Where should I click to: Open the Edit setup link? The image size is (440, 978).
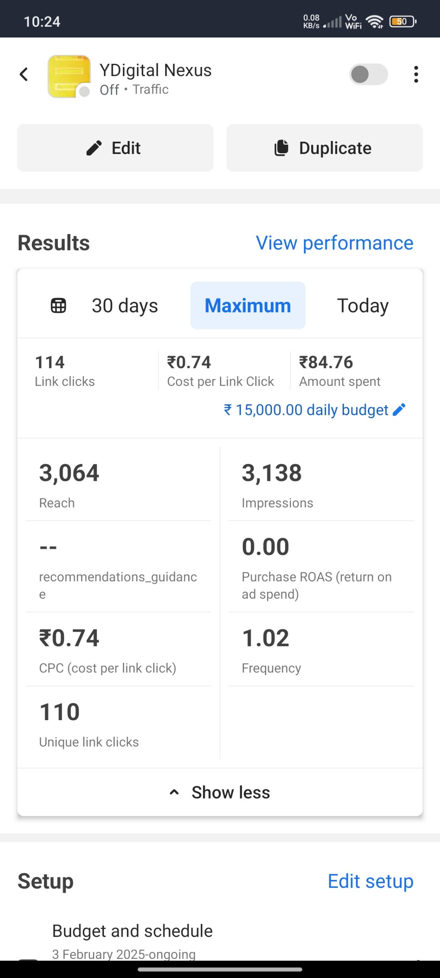point(370,881)
